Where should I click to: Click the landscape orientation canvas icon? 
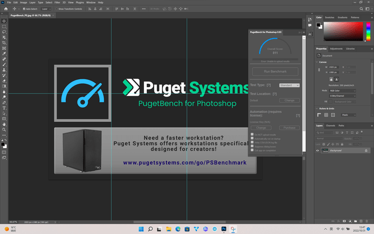(337, 79)
